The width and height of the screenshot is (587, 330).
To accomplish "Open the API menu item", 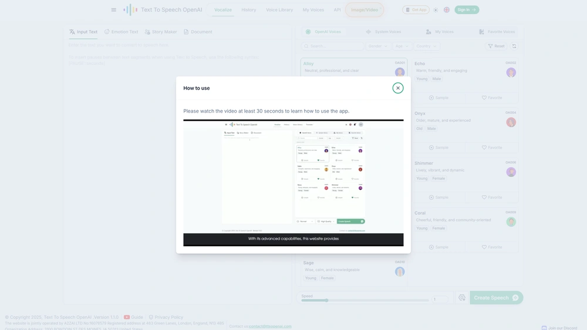I will pos(338,10).
